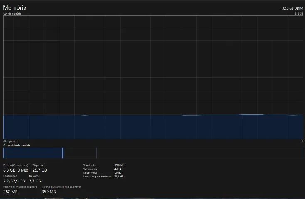Click the Memória heading
This screenshot has width=305, height=199.
point(15,7)
